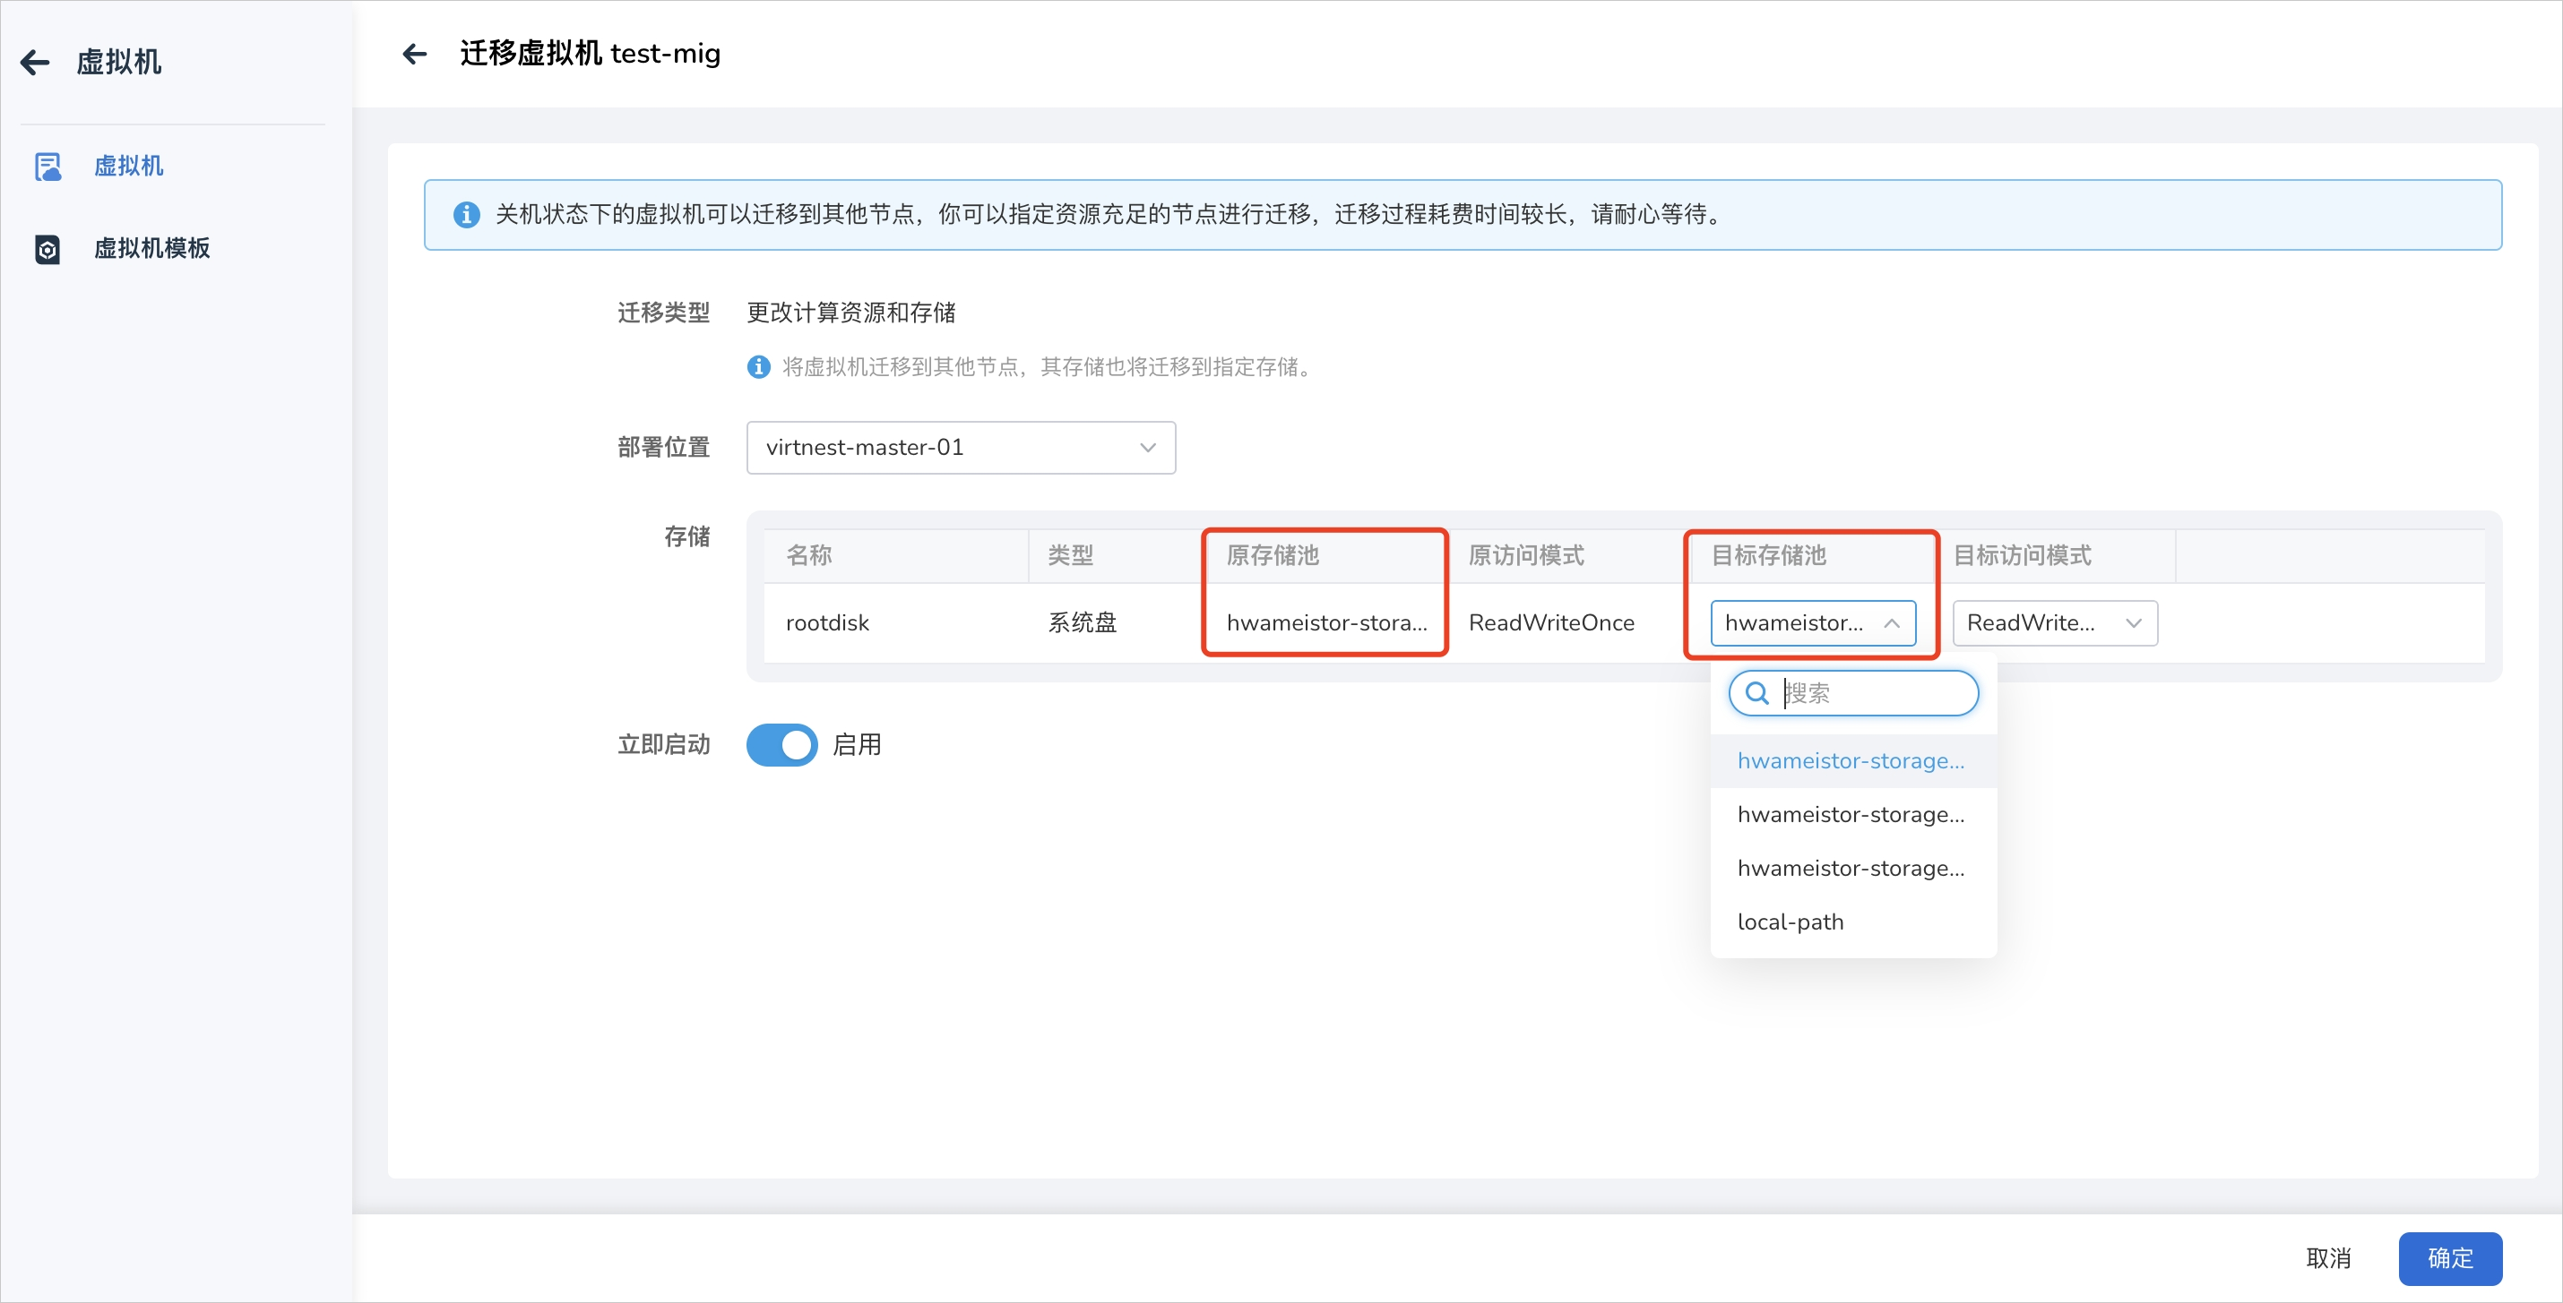Go back using arrow before 迁移虚拟机 title
The height and width of the screenshot is (1303, 2563).
(415, 54)
